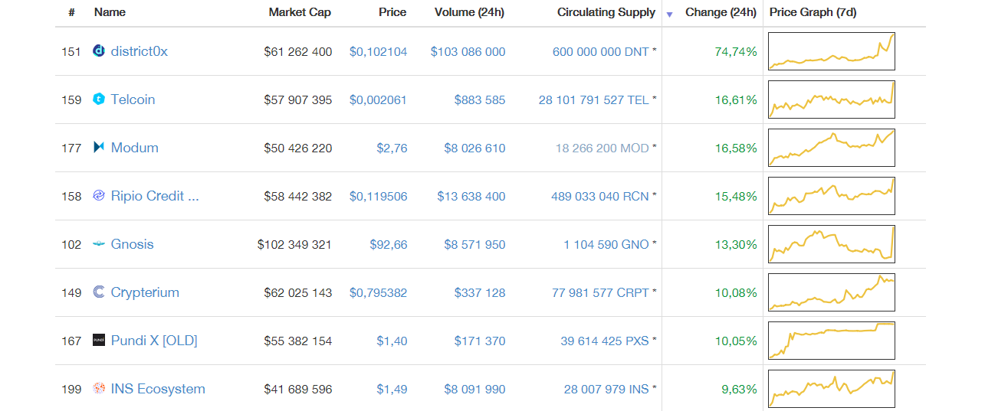Screen dimensions: 985x411
Task: Click the Gnosis coin logo icon
Action: [x=98, y=244]
